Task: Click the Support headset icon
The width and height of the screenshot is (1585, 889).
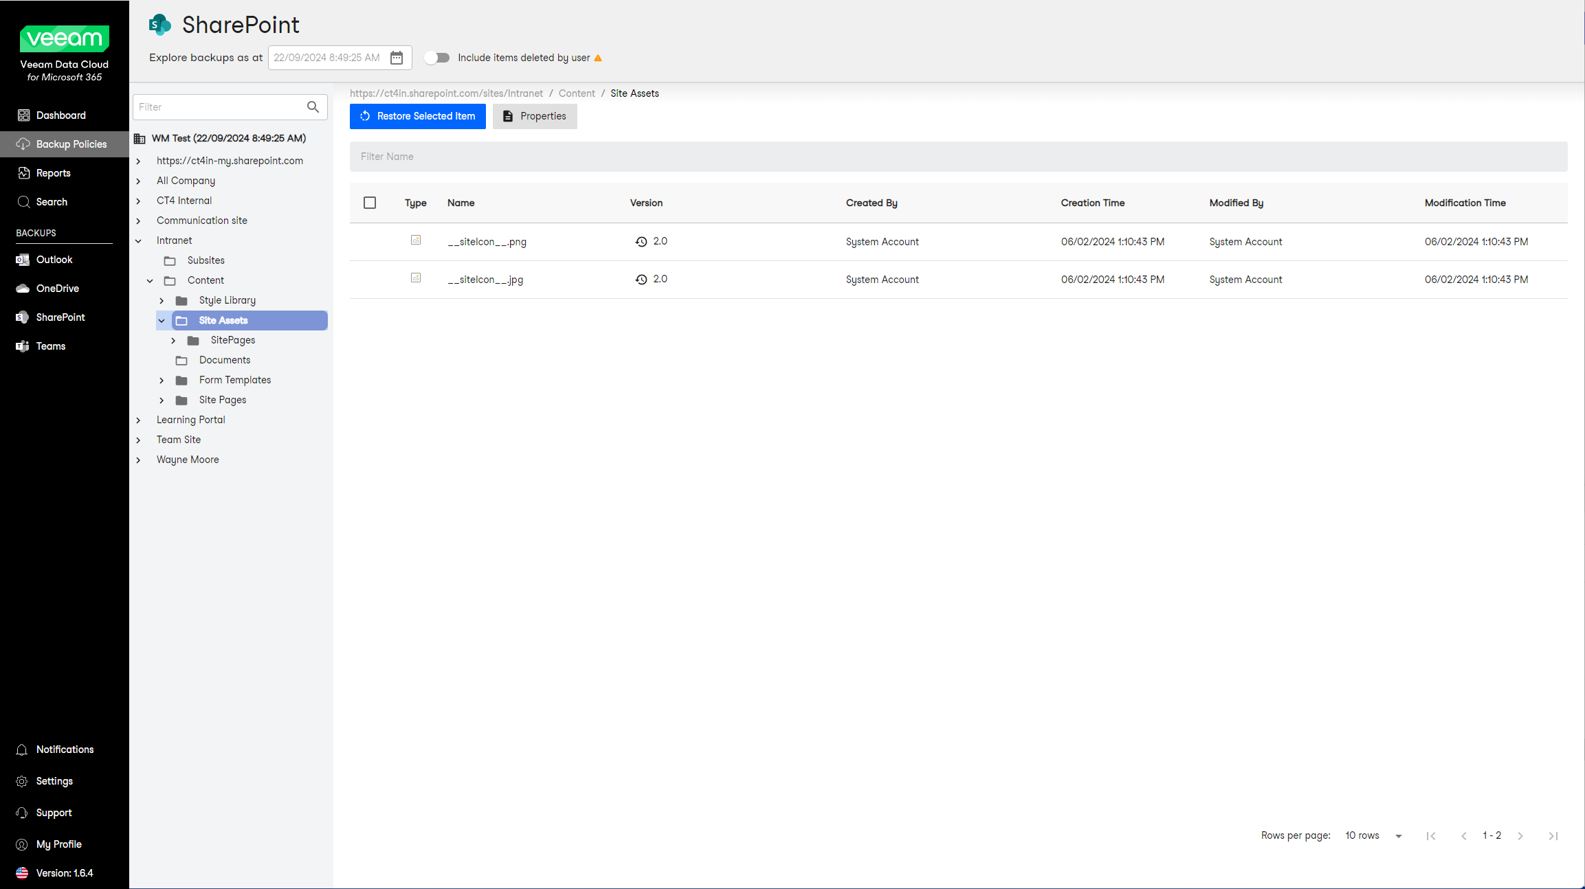Action: click(22, 813)
